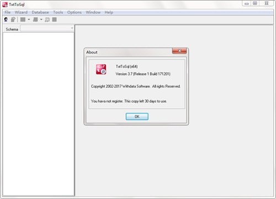Minimize the TxtToSql window

point(247,3)
